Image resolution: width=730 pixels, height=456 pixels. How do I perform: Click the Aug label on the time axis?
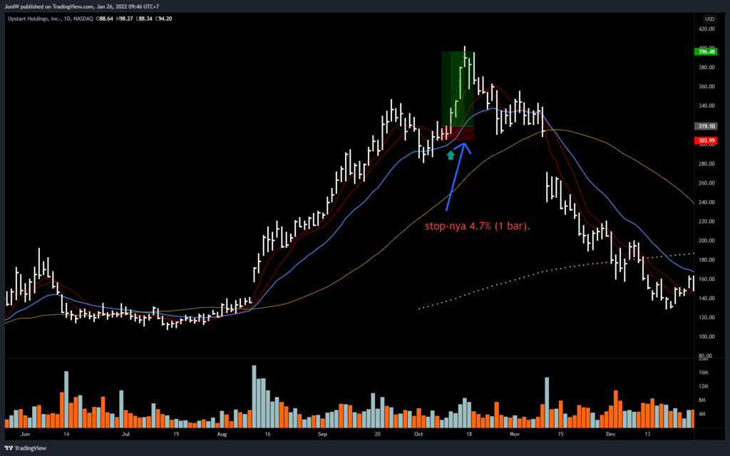click(222, 432)
